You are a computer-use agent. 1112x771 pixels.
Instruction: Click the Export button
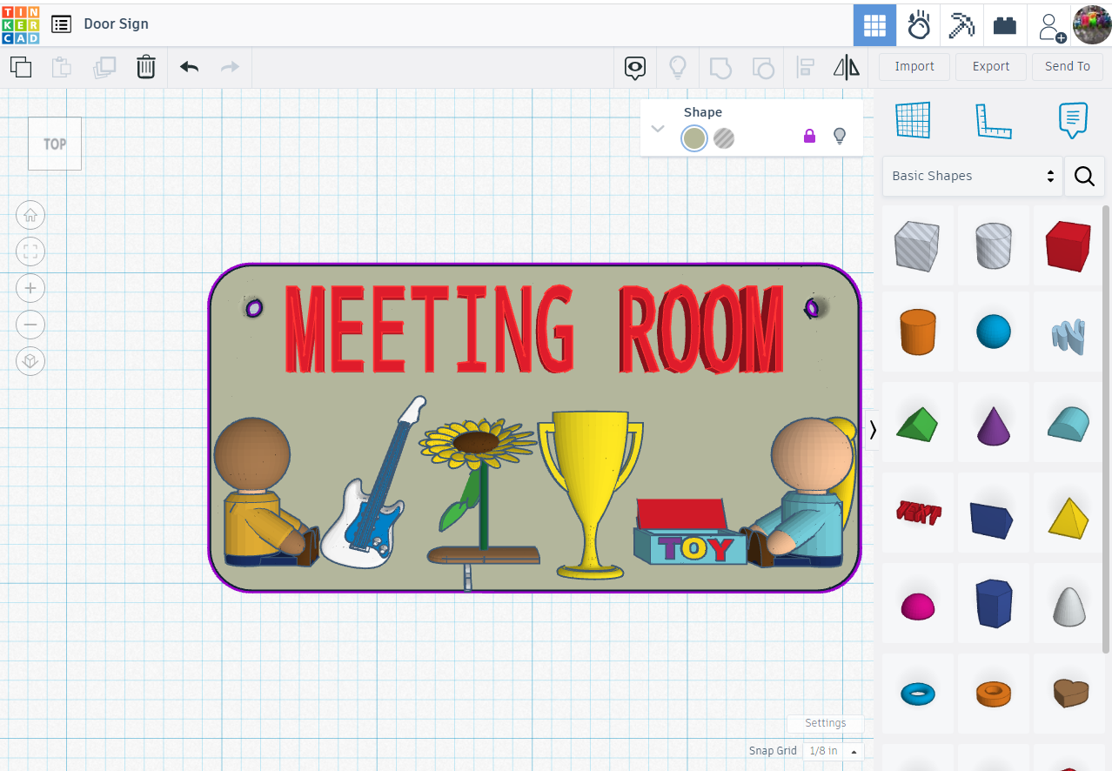991,66
